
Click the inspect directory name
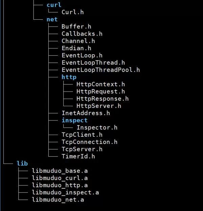coord(74,120)
